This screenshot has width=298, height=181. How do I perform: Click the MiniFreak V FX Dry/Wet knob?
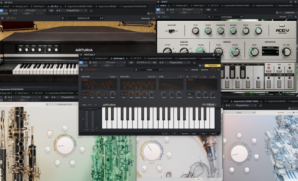point(212,94)
